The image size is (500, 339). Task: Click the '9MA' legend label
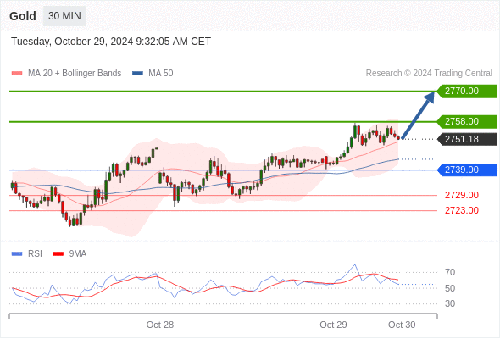point(78,254)
